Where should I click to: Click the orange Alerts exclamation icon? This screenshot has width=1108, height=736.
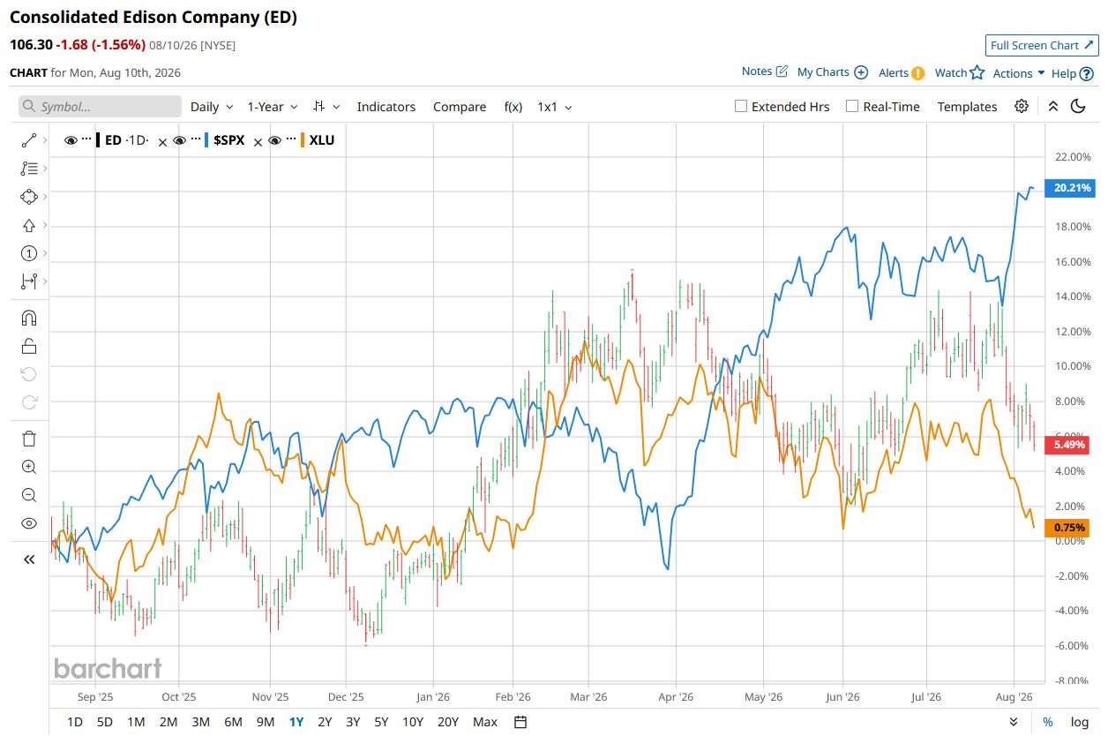(917, 73)
